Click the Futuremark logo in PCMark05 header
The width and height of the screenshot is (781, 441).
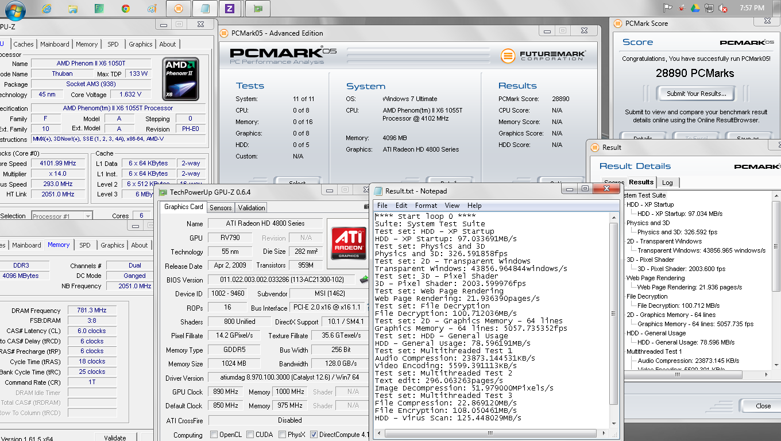pos(543,56)
